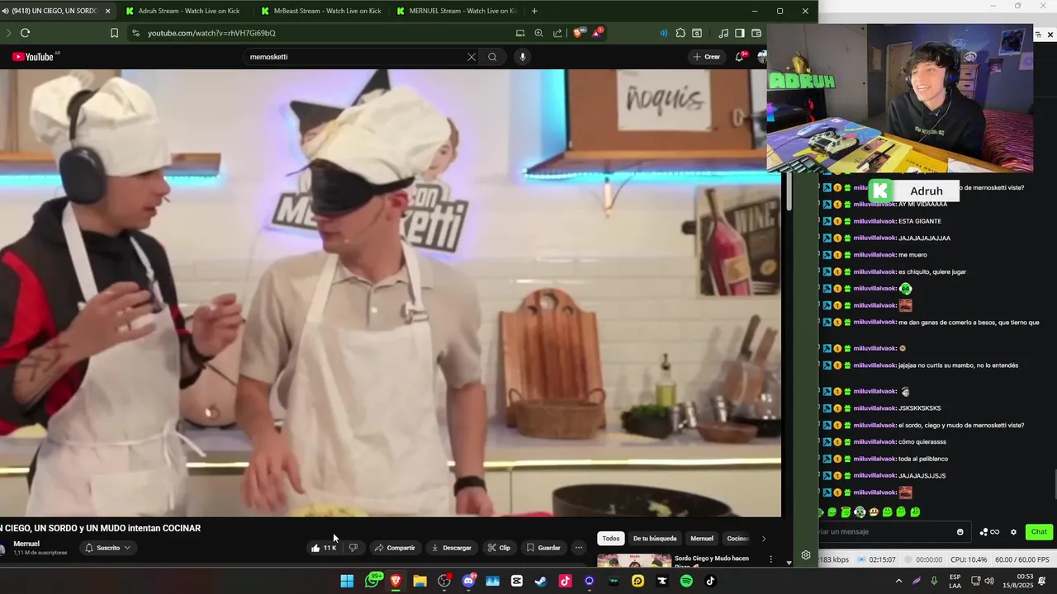This screenshot has height=594, width=1057.
Task: Click Crear button
Action: [706, 57]
